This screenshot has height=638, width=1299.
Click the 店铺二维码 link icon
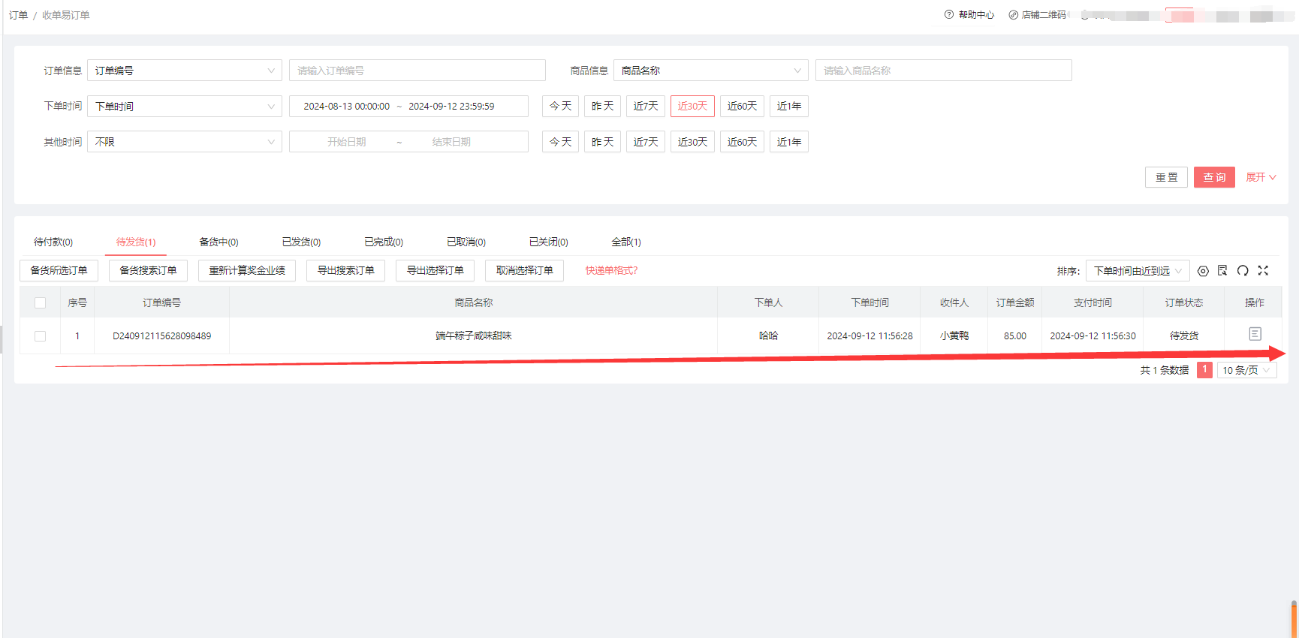point(1014,15)
